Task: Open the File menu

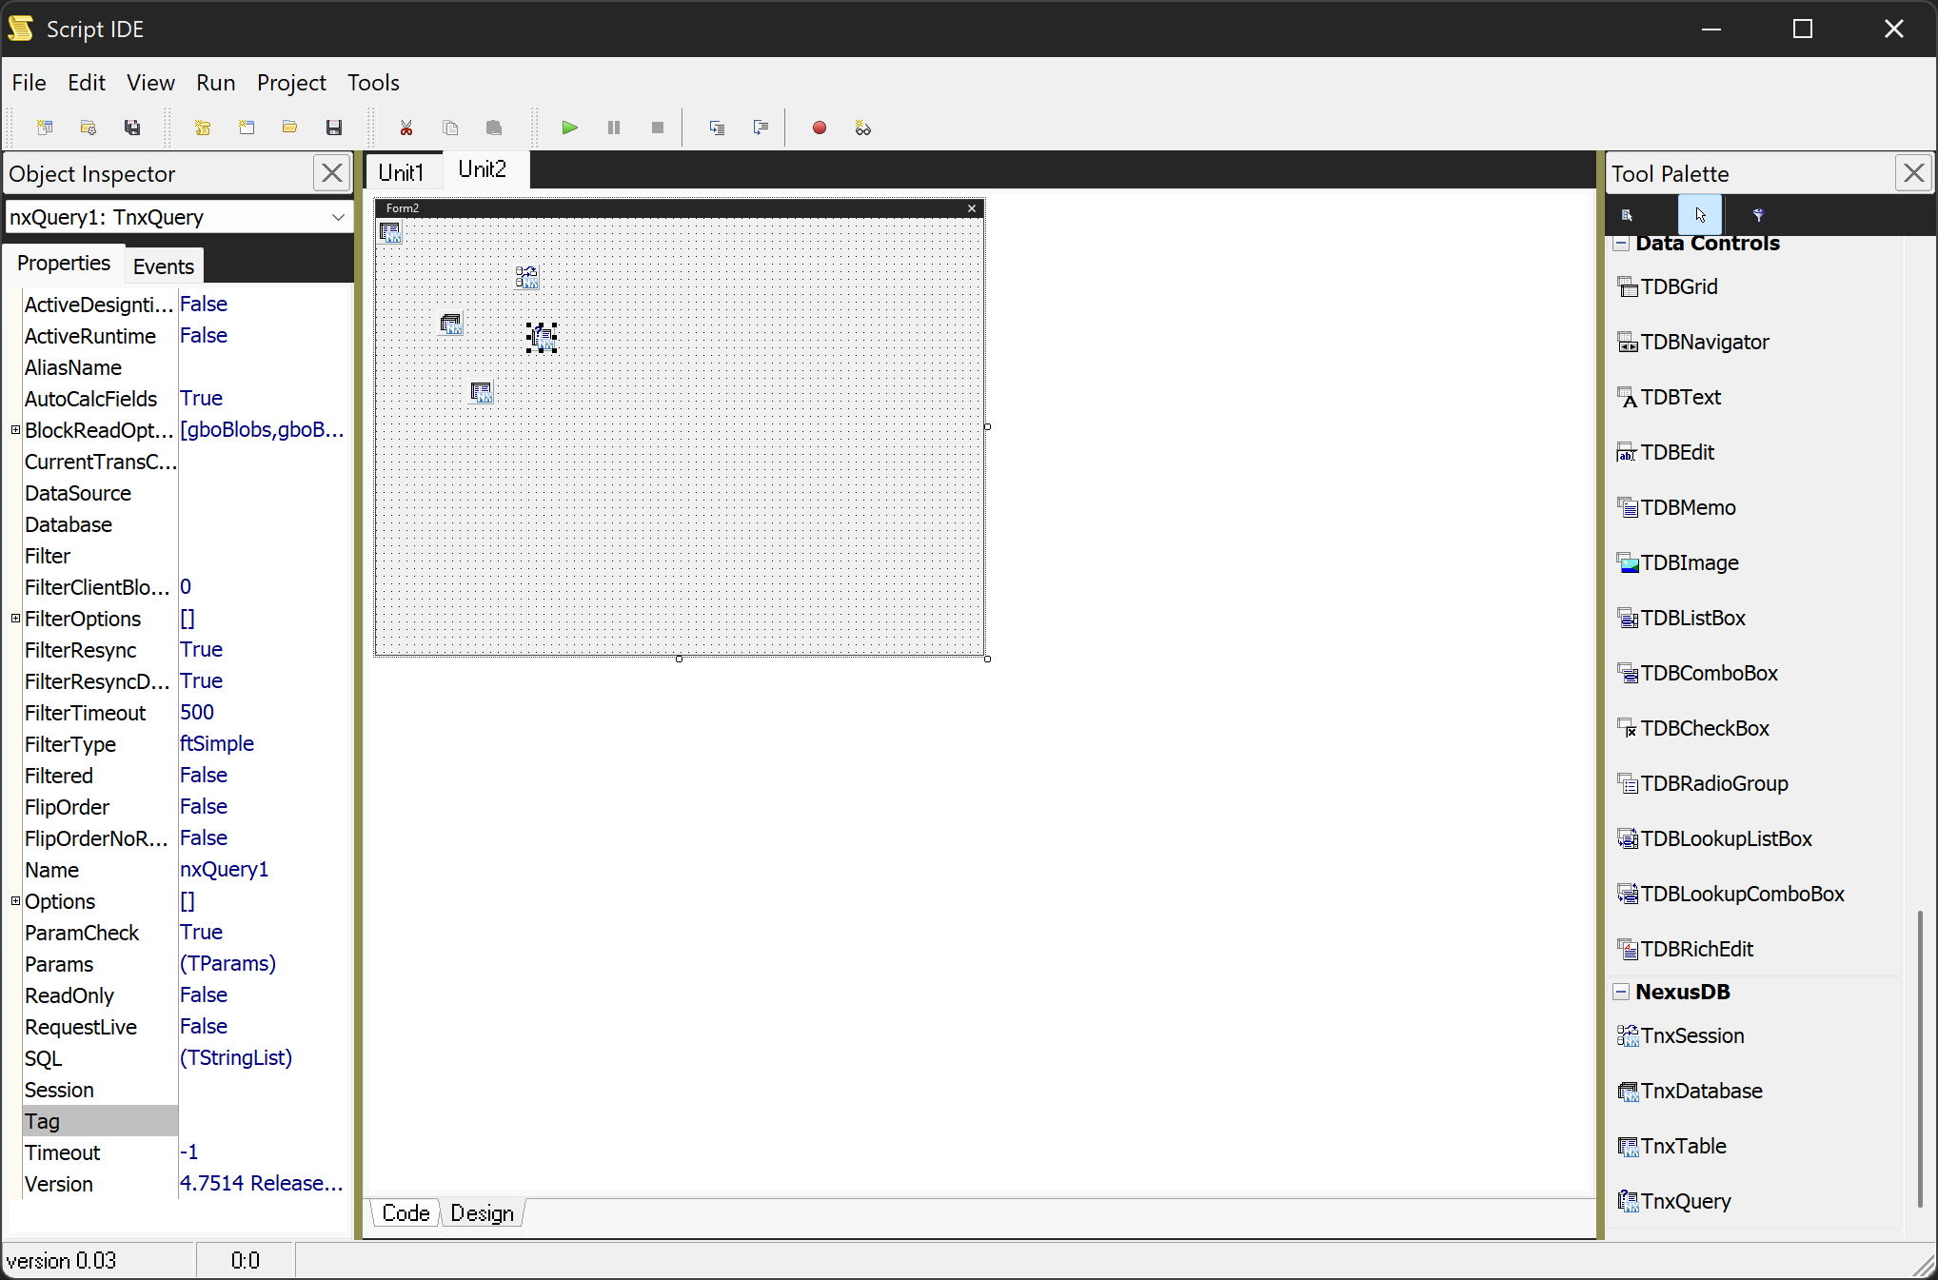Action: pyautogui.click(x=29, y=83)
